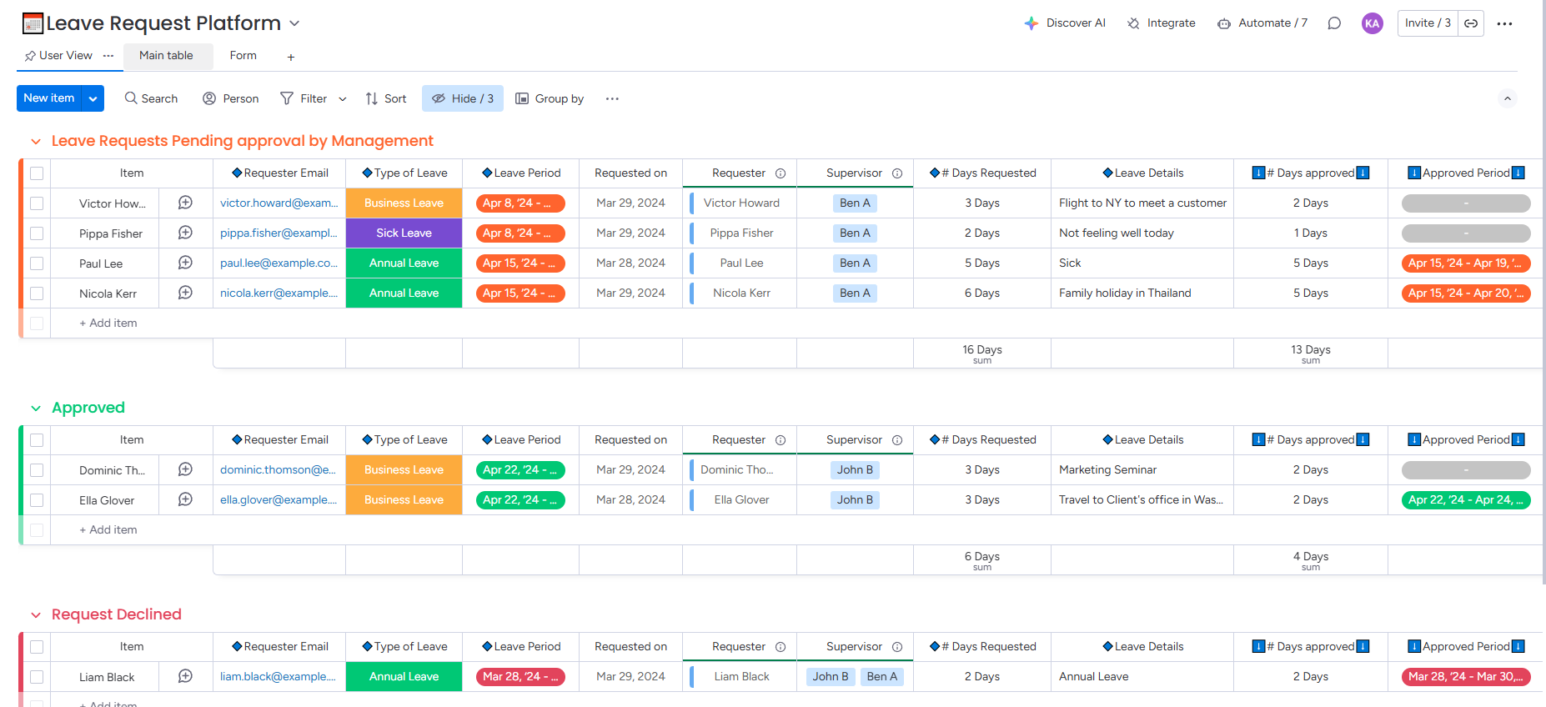
Task: Toggle Hide / 3 columns visibility
Action: tap(463, 98)
